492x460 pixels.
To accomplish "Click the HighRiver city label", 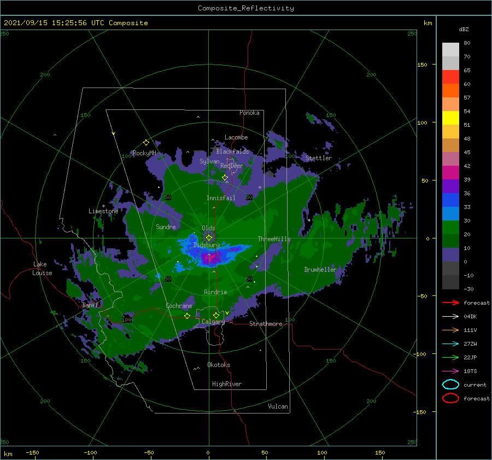I will pyautogui.click(x=227, y=384).
